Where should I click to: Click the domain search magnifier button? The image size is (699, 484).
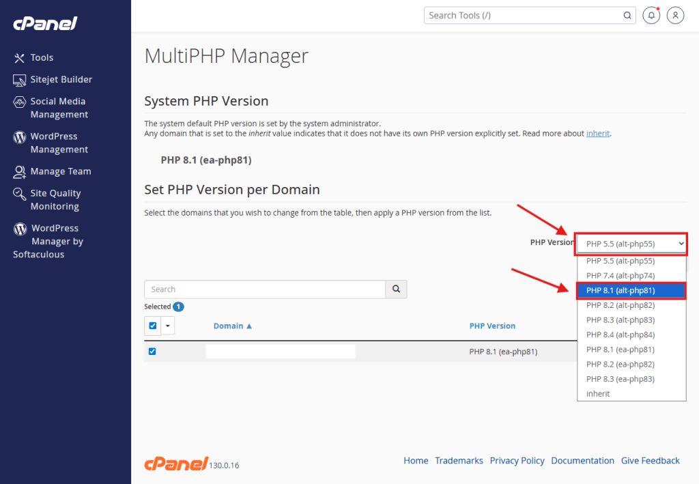396,289
